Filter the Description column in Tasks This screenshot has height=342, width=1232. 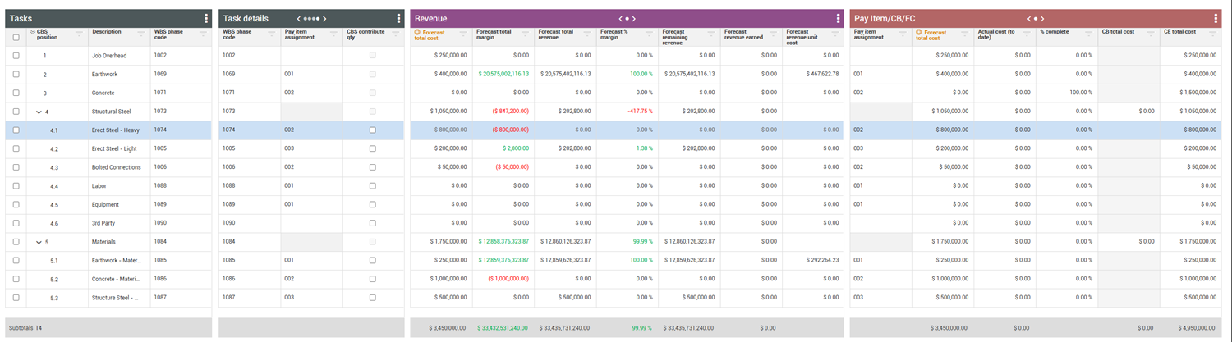141,34
